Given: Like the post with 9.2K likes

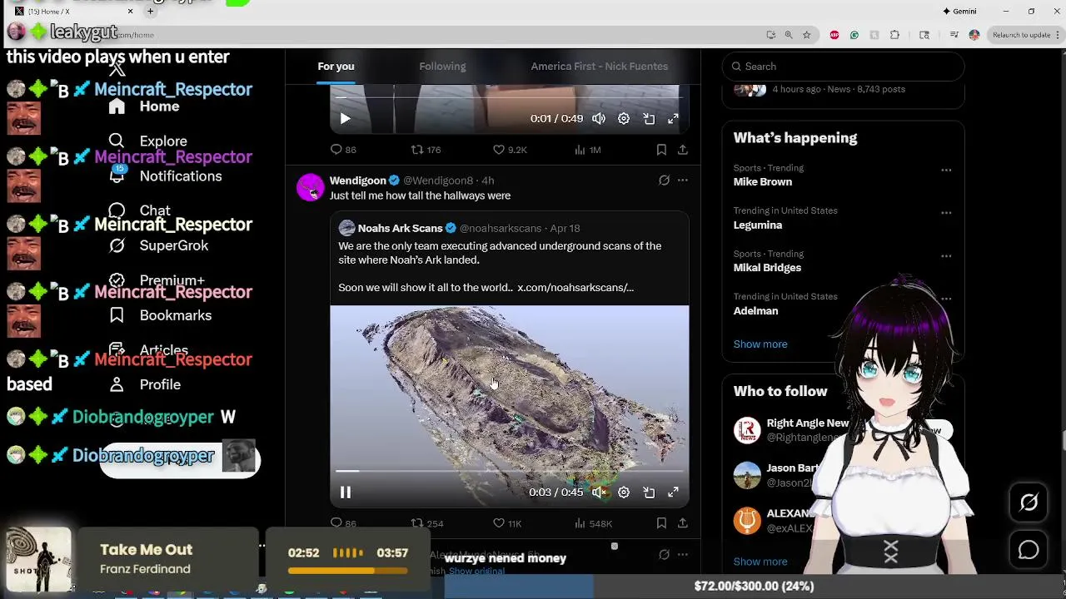Looking at the screenshot, I should point(499,150).
